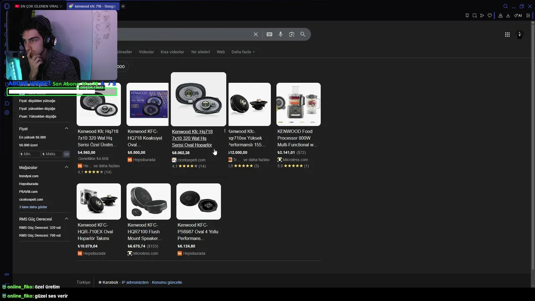Take a snapshot with the selection icon

[474, 15]
